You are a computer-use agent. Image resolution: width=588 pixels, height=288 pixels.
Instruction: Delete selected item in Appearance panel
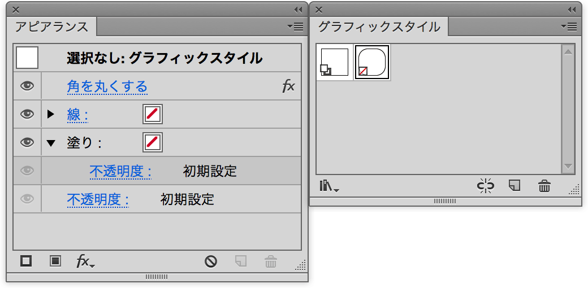pyautogui.click(x=271, y=261)
